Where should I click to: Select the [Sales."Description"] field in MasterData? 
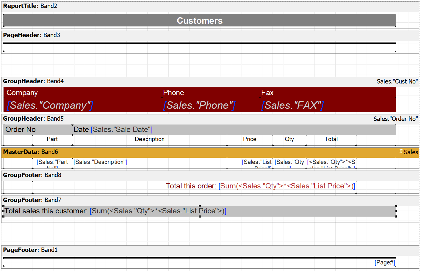click(x=101, y=162)
